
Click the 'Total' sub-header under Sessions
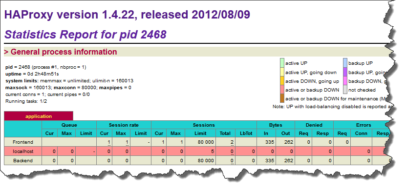[x=225, y=133]
